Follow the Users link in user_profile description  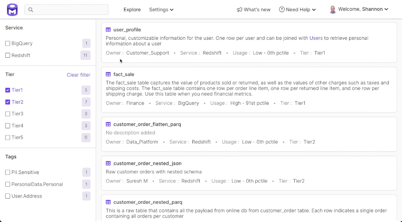(x=316, y=38)
